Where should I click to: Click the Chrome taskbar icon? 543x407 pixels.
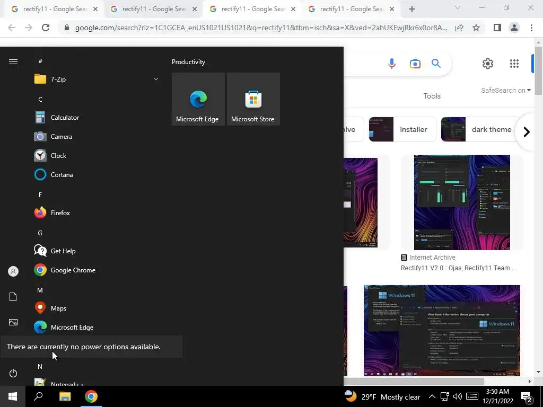point(91,396)
